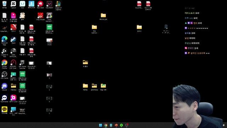Click the Windows Start button
This screenshot has height=128, width=227.
click(100, 125)
